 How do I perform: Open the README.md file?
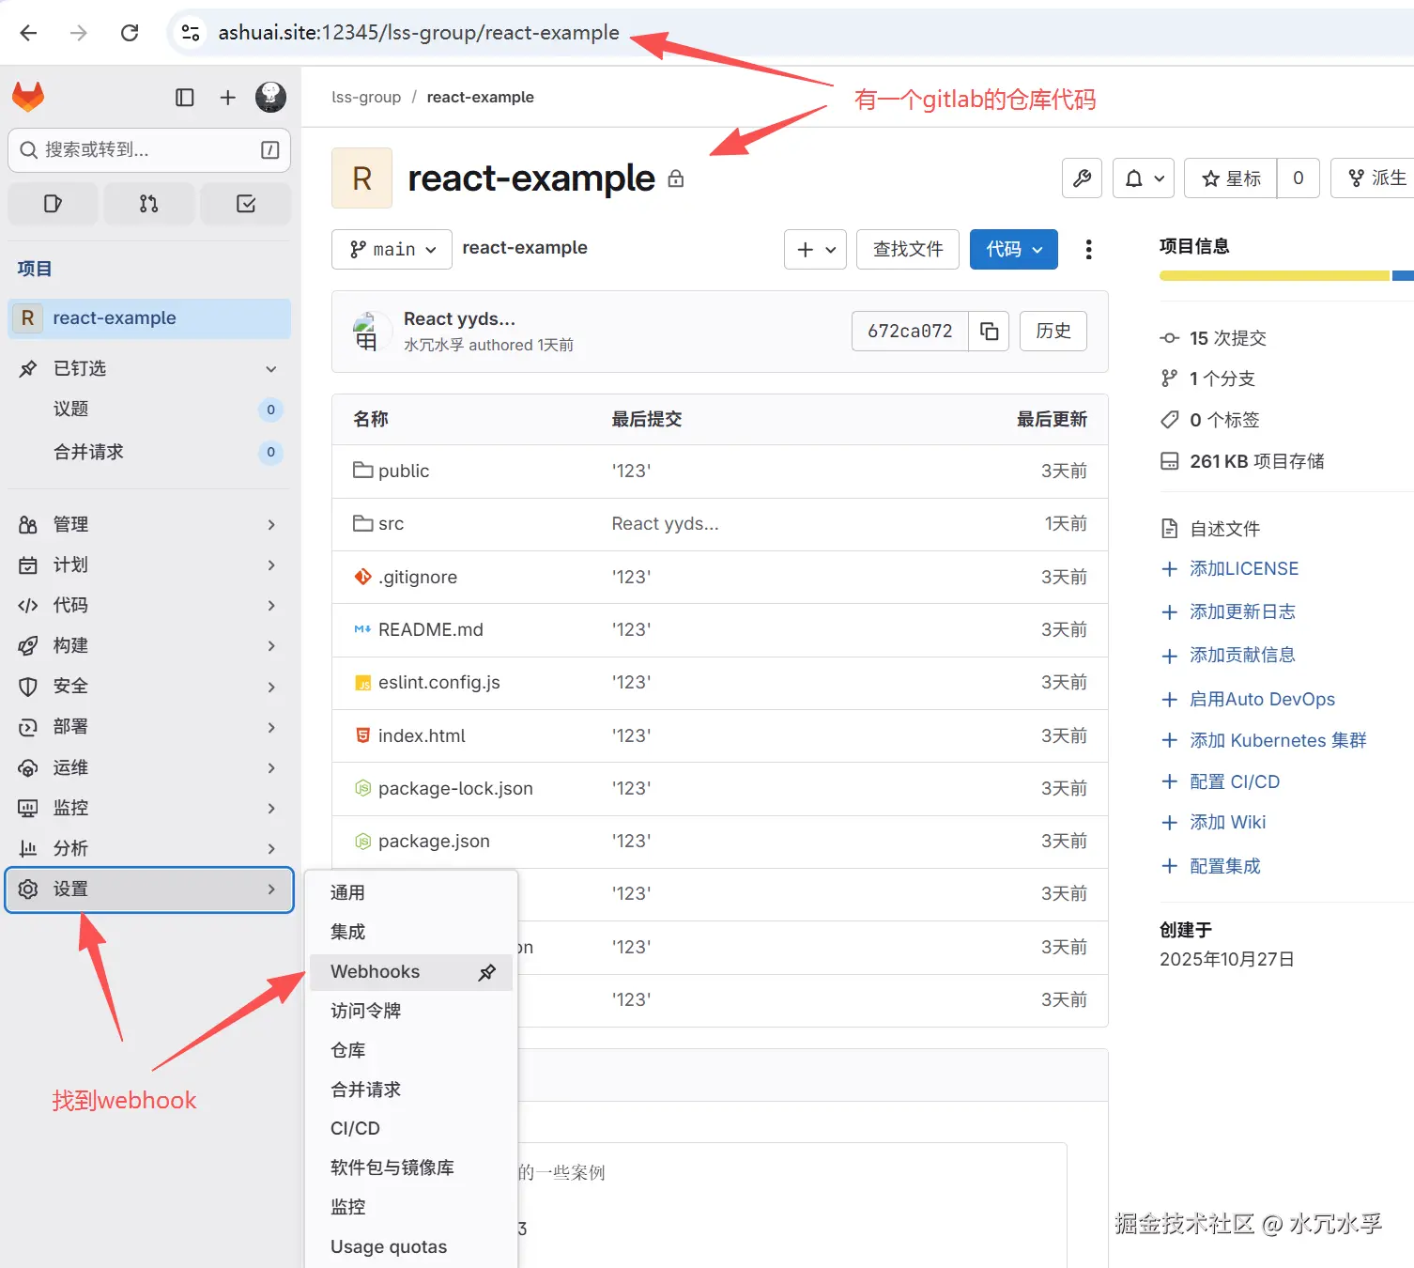pos(431,630)
